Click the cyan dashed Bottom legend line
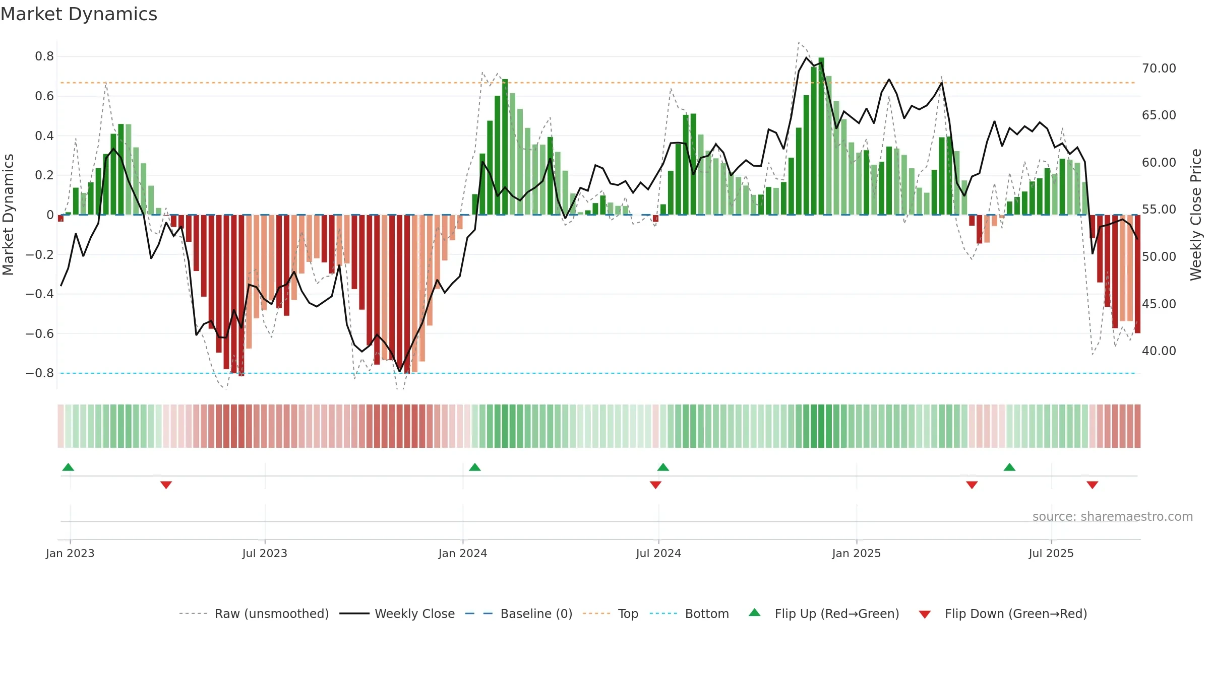This screenshot has height=680, width=1210. point(663,614)
